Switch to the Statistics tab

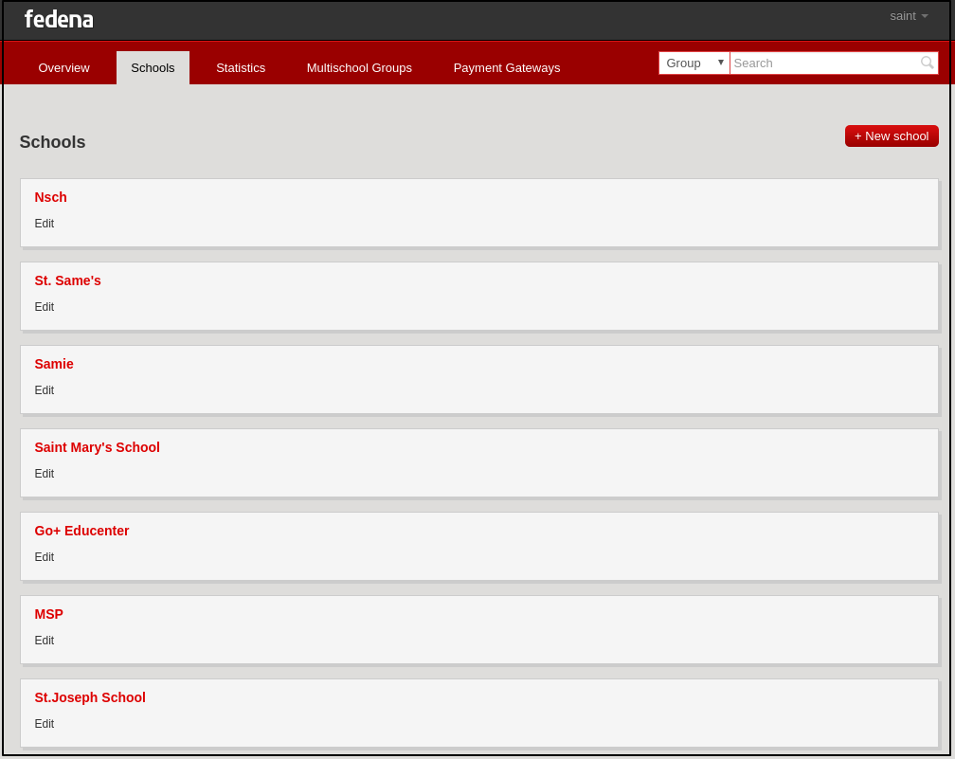241,68
